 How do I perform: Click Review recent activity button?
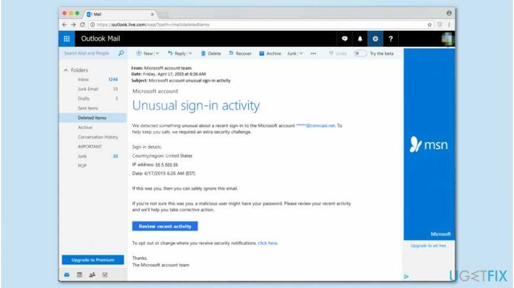(x=165, y=226)
